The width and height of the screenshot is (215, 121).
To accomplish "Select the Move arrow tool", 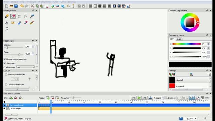I will click(x=26, y=16).
